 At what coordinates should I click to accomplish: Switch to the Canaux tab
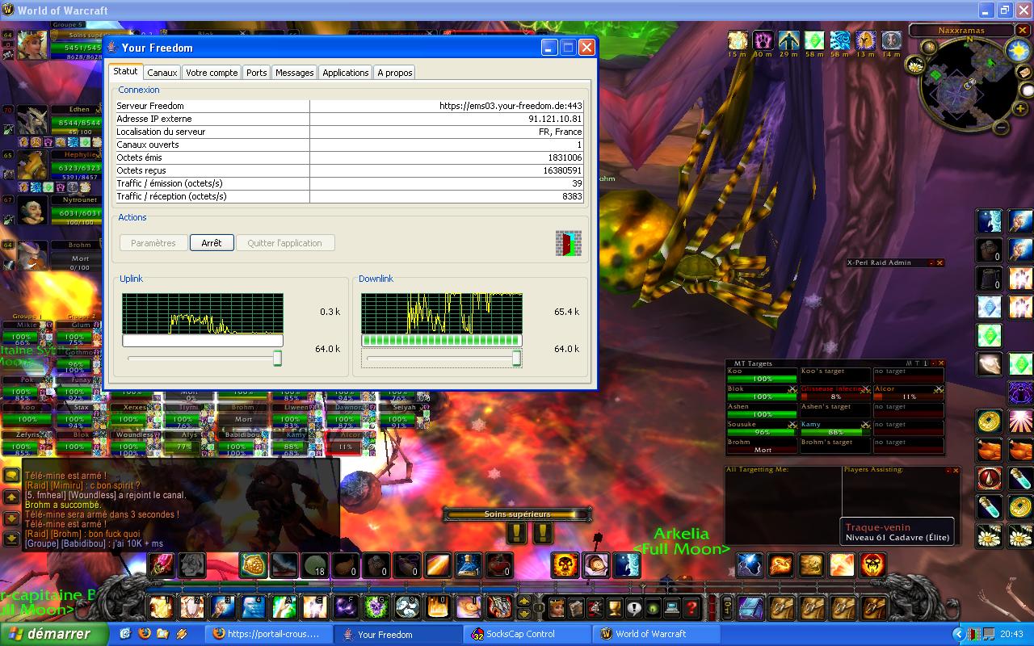coord(162,73)
